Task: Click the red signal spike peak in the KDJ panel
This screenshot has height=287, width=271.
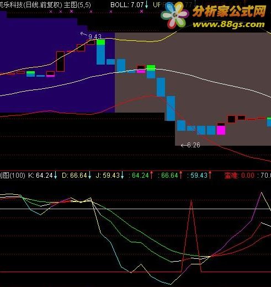Action: [x=192, y=201]
